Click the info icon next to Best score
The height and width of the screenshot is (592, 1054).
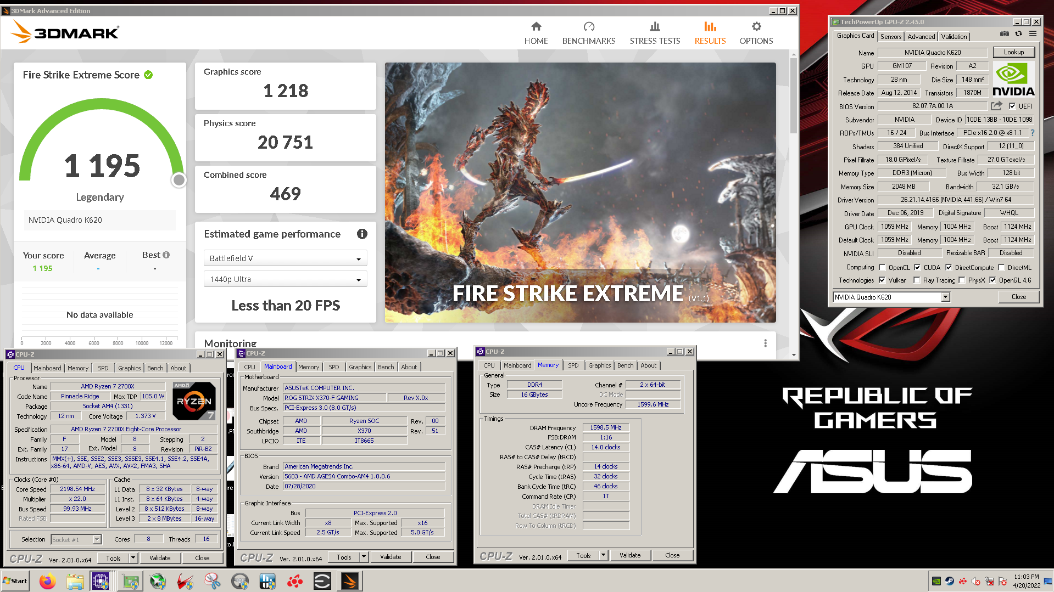click(166, 255)
